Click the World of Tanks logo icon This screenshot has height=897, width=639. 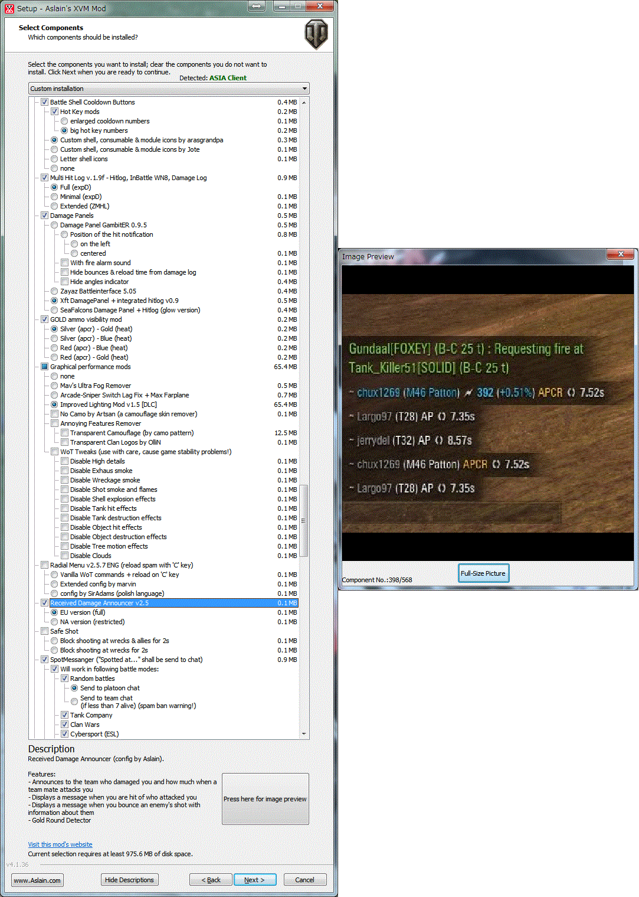tap(316, 34)
